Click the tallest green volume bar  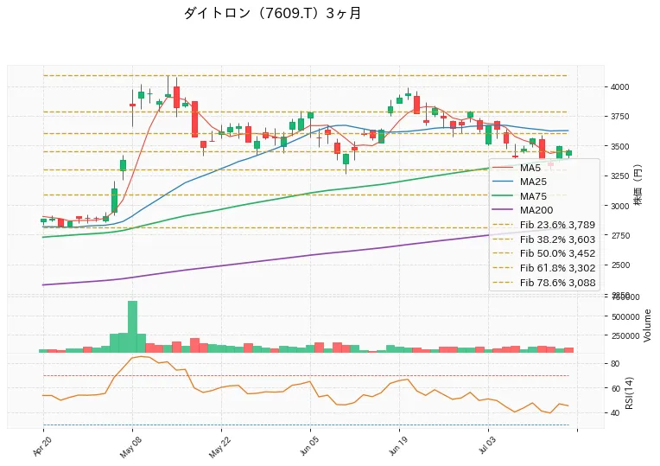[x=132, y=327]
